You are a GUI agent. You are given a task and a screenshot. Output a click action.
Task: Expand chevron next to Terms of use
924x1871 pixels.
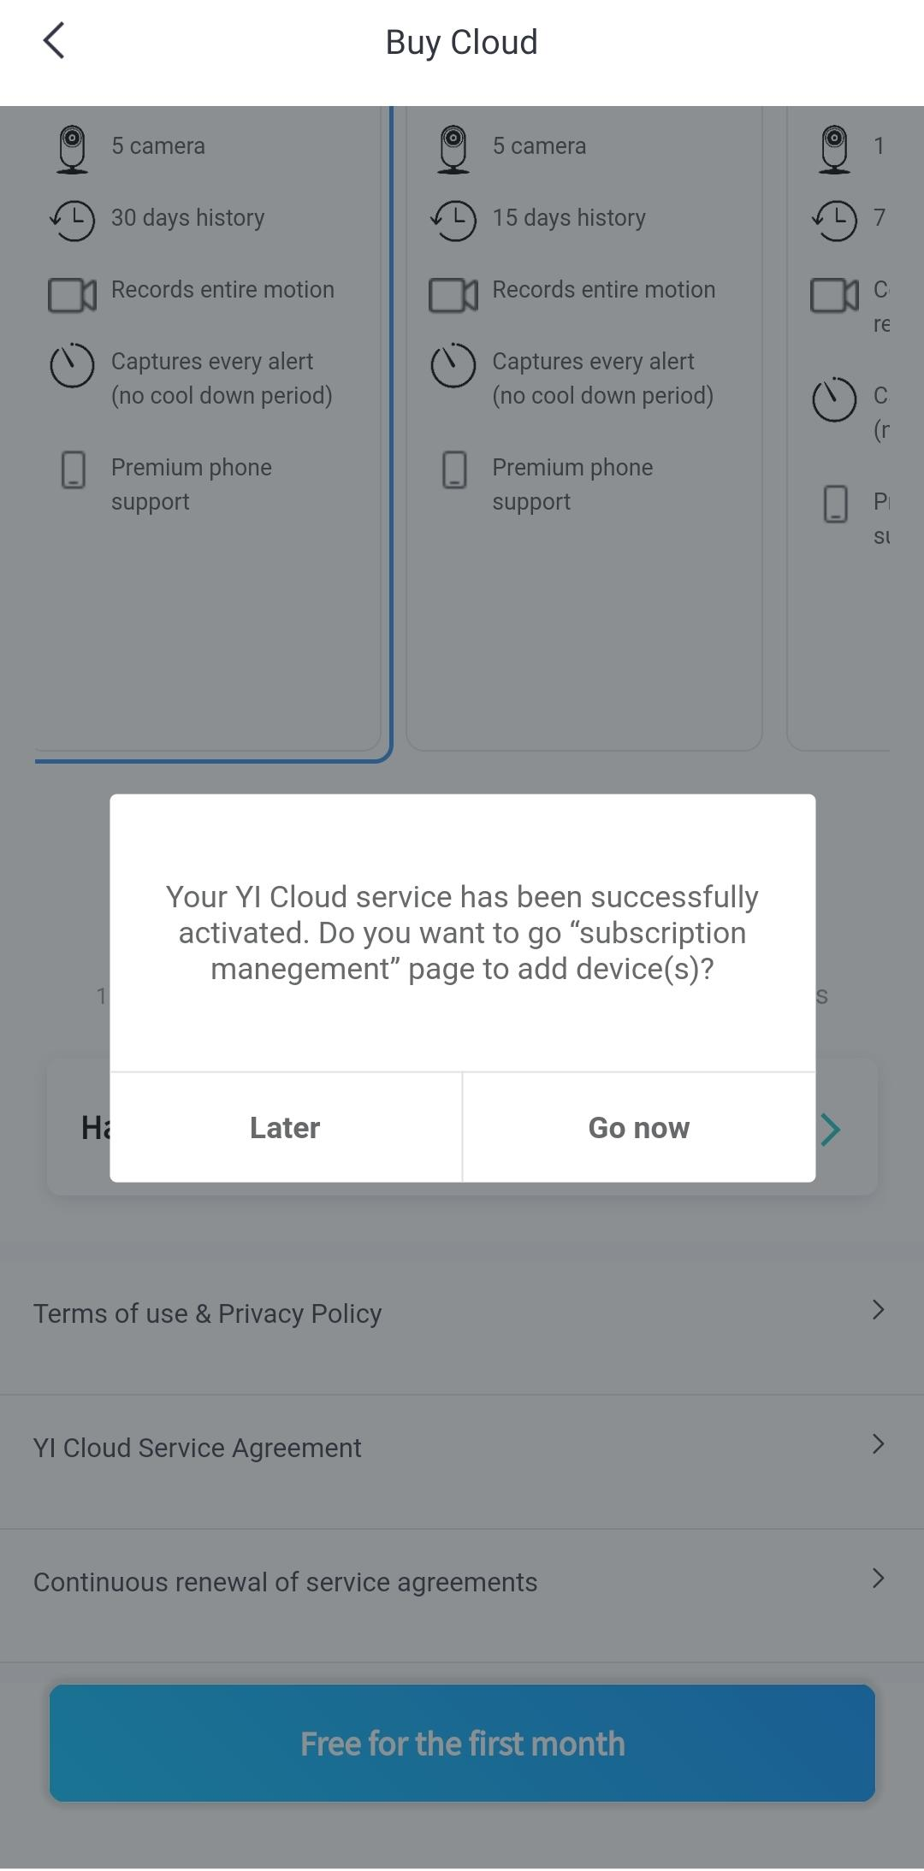(878, 1310)
